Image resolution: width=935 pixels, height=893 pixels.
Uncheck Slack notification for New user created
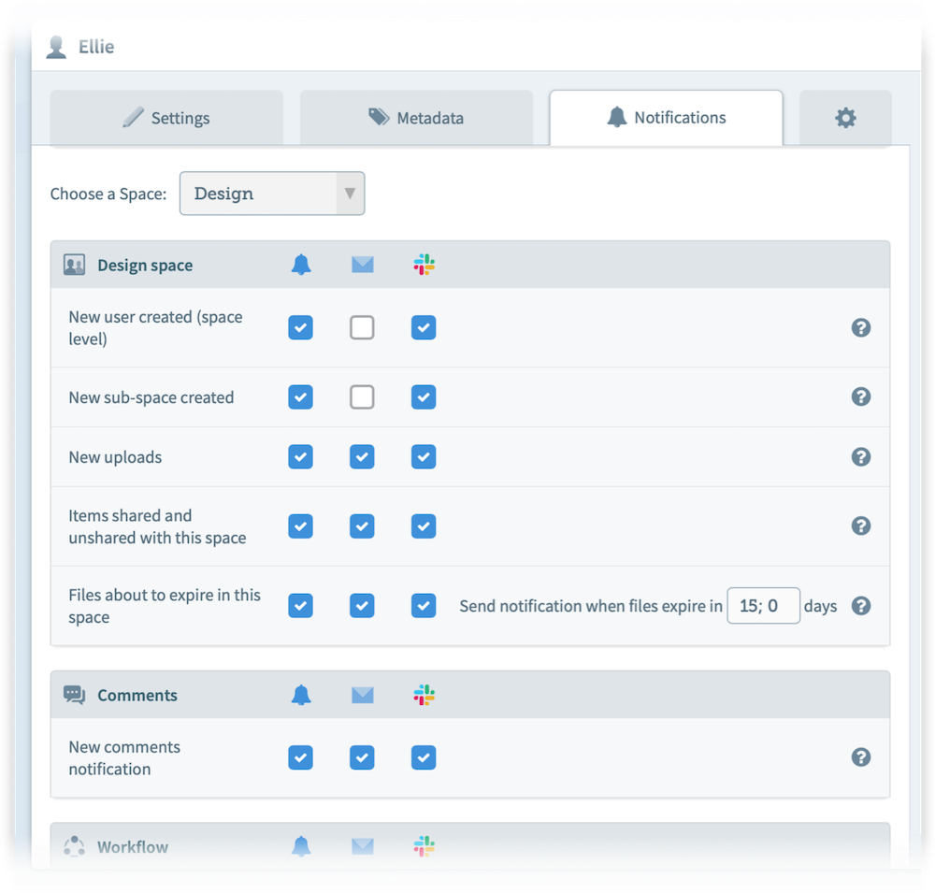424,327
